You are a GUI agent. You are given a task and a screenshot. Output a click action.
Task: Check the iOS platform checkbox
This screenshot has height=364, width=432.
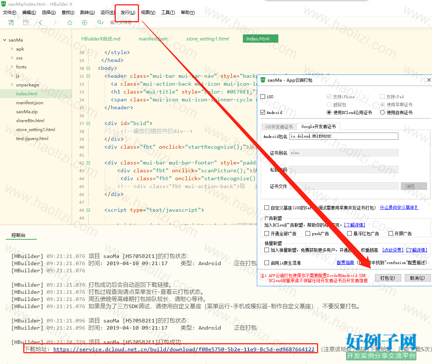coord(263,97)
